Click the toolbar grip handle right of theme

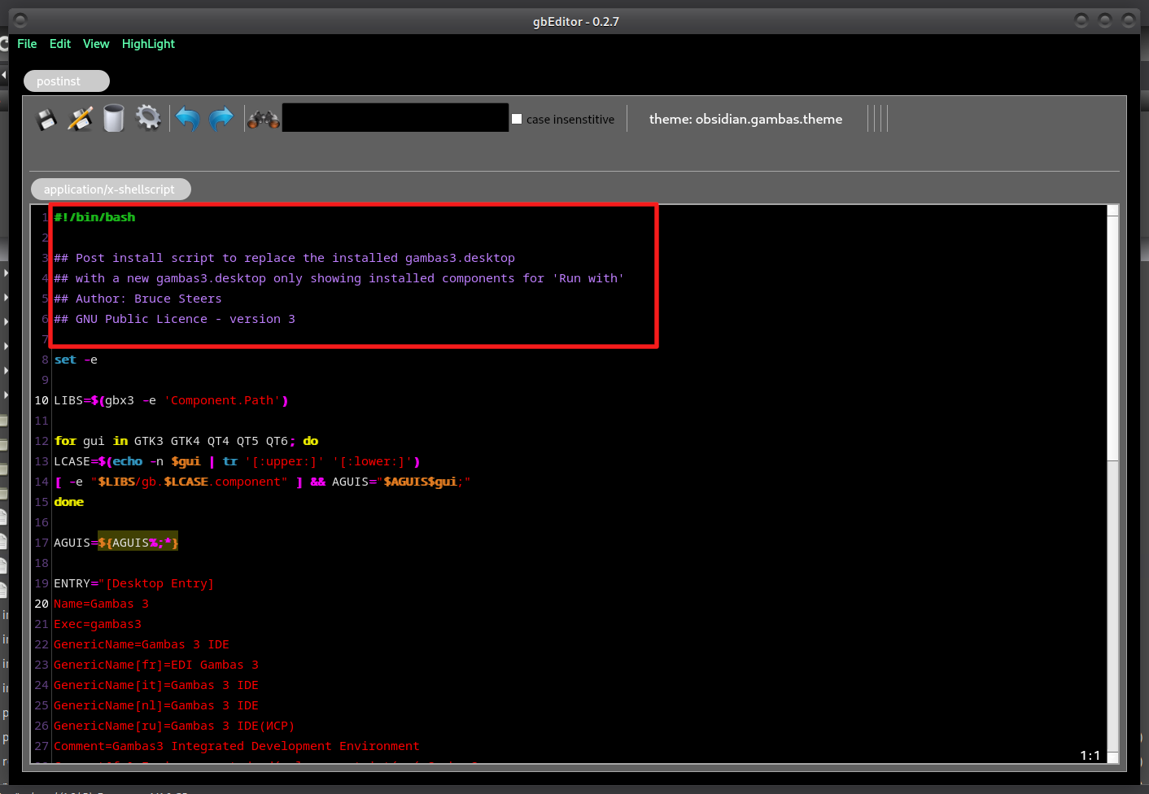click(877, 119)
